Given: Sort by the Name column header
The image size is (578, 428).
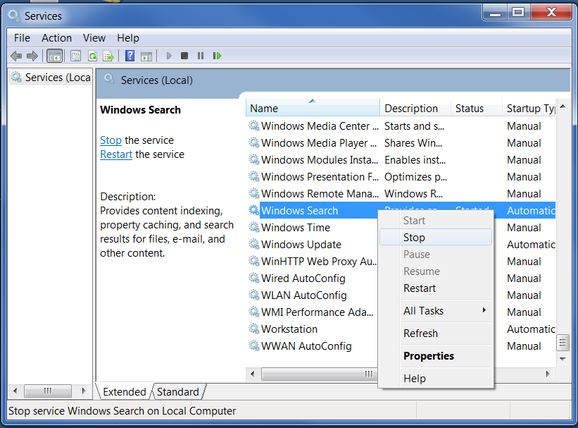Looking at the screenshot, I should [x=313, y=108].
